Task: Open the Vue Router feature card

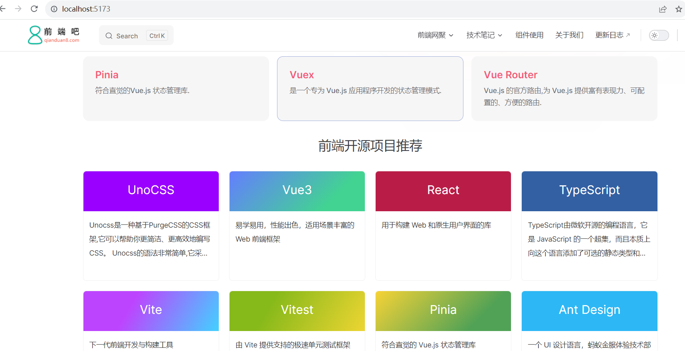Action: 564,89
